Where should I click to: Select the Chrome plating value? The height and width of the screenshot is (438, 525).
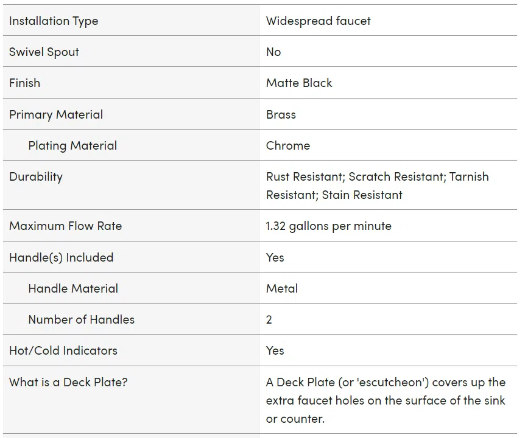[x=288, y=146]
